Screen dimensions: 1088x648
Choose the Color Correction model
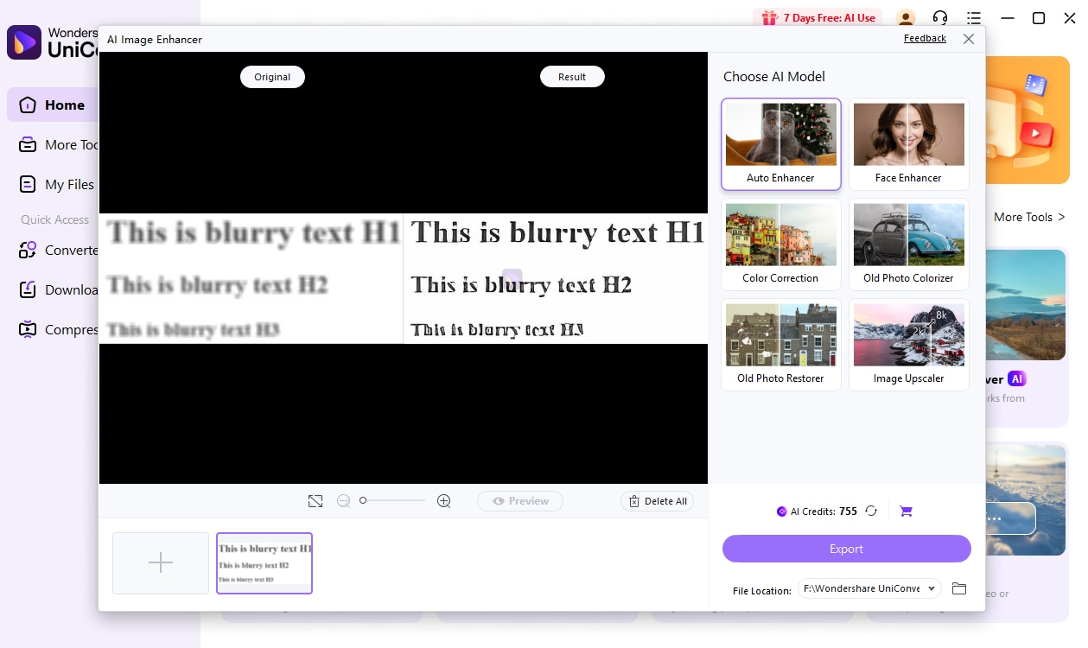(x=781, y=245)
